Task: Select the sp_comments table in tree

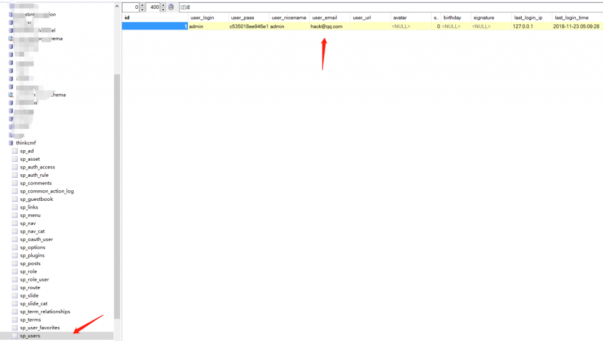Action: click(35, 183)
